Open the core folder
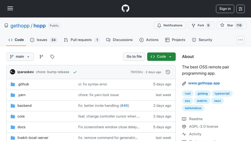Image resolution: width=251 pixels, height=141 pixels. click(21, 116)
